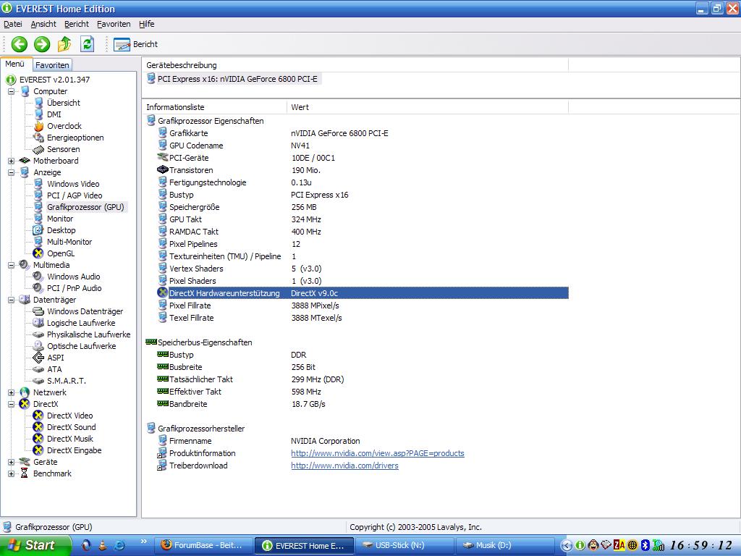
Task: Open the nvidia.com/drivers link
Action: click(344, 466)
